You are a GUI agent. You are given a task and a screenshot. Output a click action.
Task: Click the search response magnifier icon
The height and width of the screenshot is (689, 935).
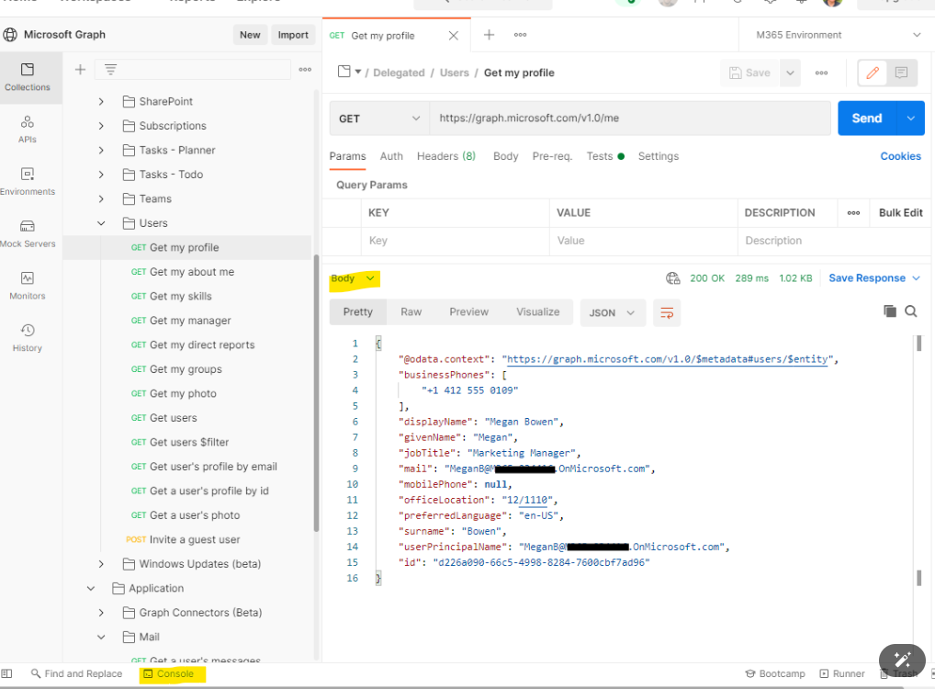tap(910, 311)
